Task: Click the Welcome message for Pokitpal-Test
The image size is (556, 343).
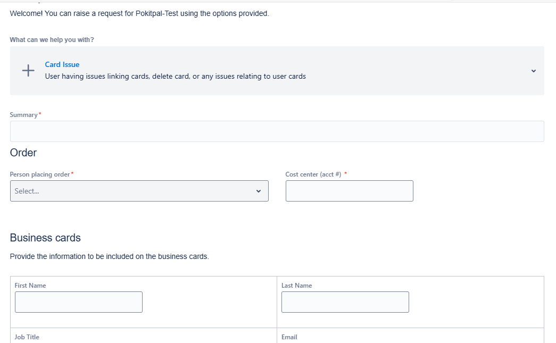Action: 139,13
